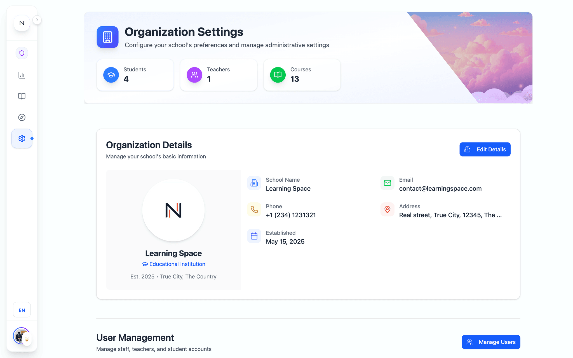
Task: Switch language with the EN button
Action: pos(22,310)
